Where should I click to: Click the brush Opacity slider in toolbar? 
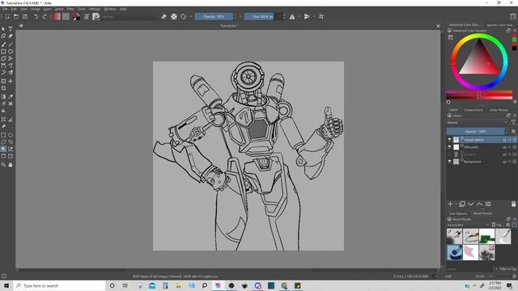pyautogui.click(x=214, y=16)
